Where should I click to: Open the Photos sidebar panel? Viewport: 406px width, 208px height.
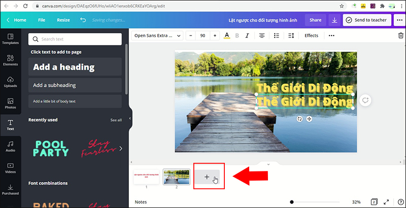[10, 103]
